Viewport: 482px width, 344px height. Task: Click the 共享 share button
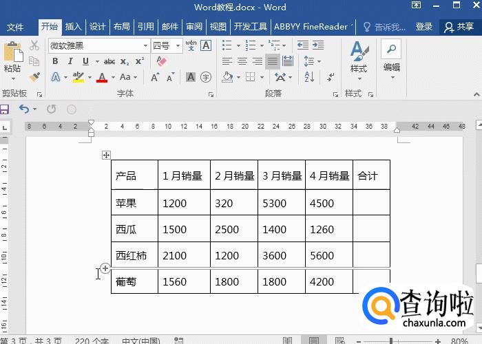tap(459, 27)
